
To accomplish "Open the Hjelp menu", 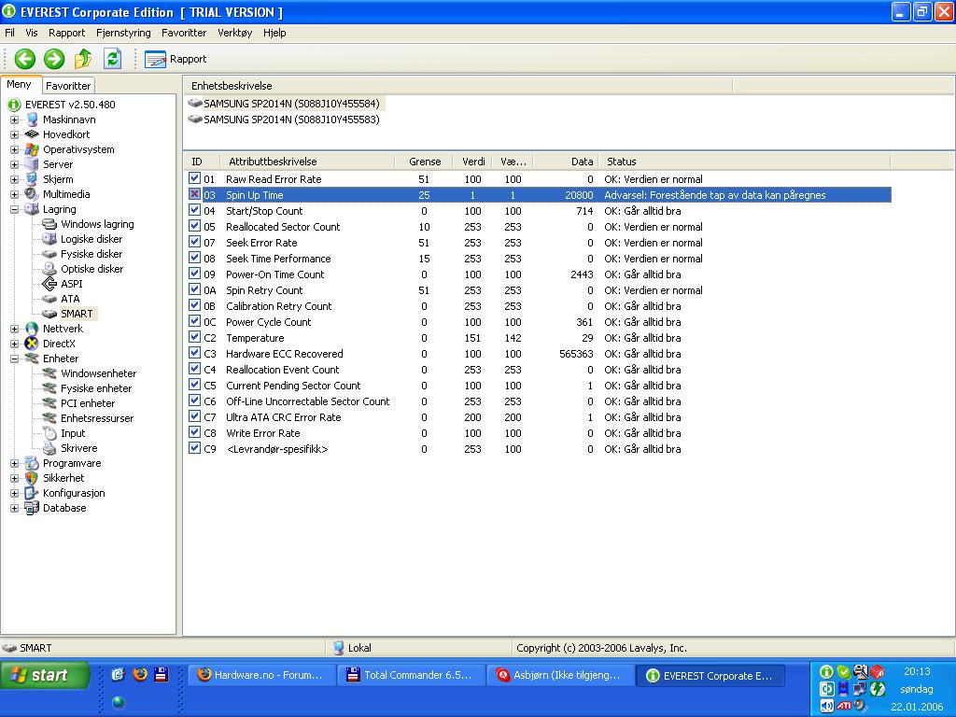I will click(274, 33).
